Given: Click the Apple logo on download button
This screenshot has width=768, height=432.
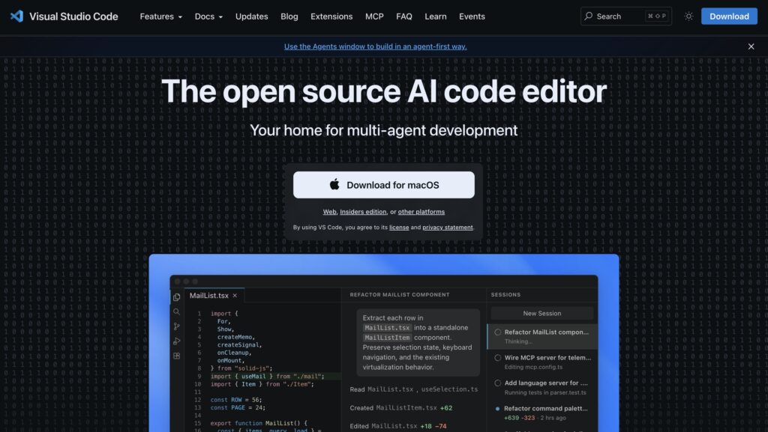Looking at the screenshot, I should click(x=334, y=184).
